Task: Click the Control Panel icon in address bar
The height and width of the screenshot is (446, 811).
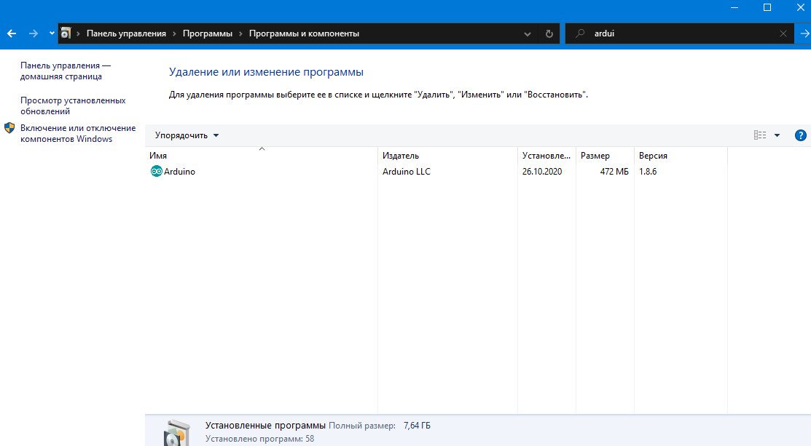Action: [x=66, y=33]
